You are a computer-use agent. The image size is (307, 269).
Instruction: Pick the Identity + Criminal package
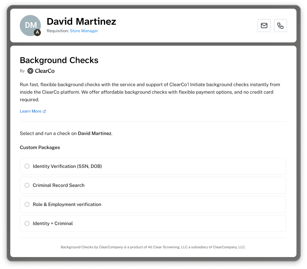pyautogui.click(x=27, y=223)
